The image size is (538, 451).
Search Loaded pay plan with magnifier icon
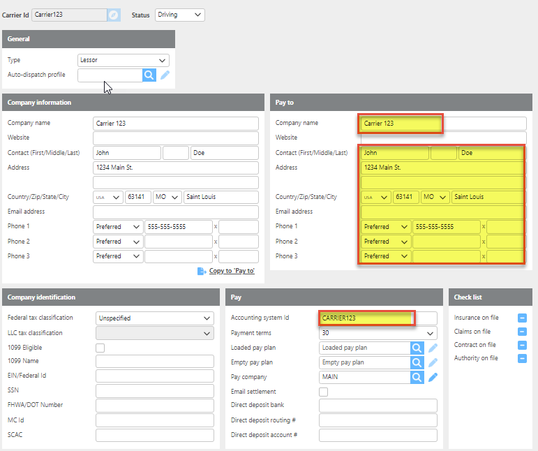click(417, 348)
